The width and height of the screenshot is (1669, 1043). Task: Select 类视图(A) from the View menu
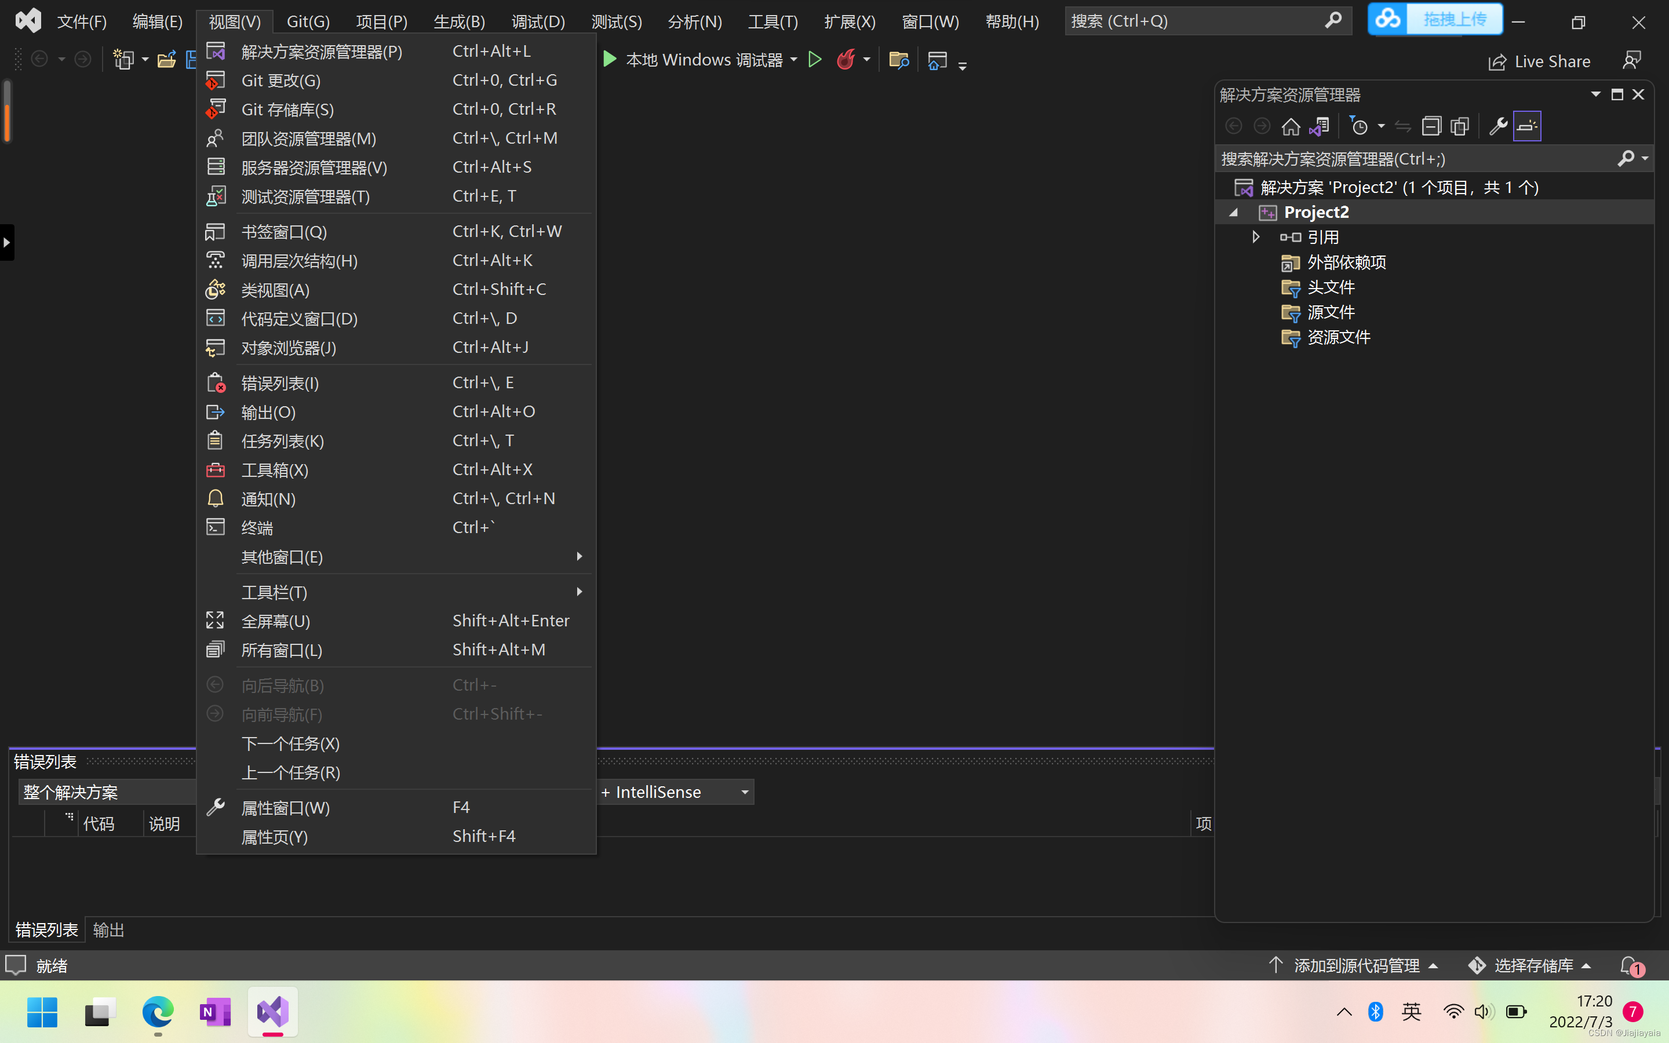pos(275,290)
